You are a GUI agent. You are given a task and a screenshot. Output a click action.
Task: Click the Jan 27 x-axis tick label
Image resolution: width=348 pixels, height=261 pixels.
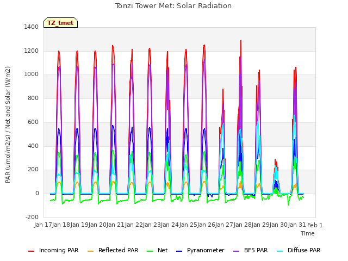click(224, 225)
